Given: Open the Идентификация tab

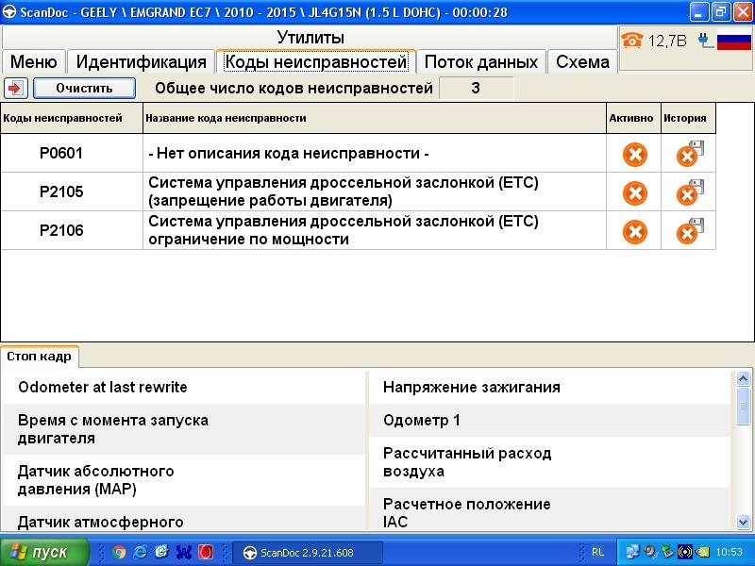Looking at the screenshot, I should coord(141,61).
